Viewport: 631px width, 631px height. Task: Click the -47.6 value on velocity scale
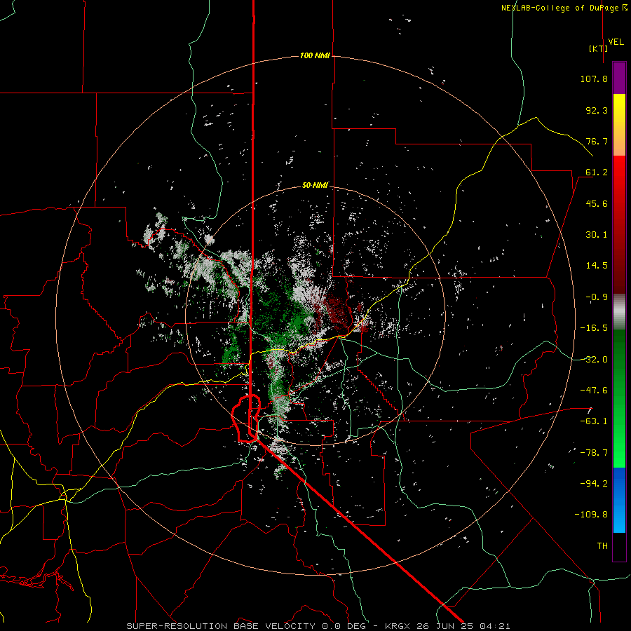click(594, 391)
